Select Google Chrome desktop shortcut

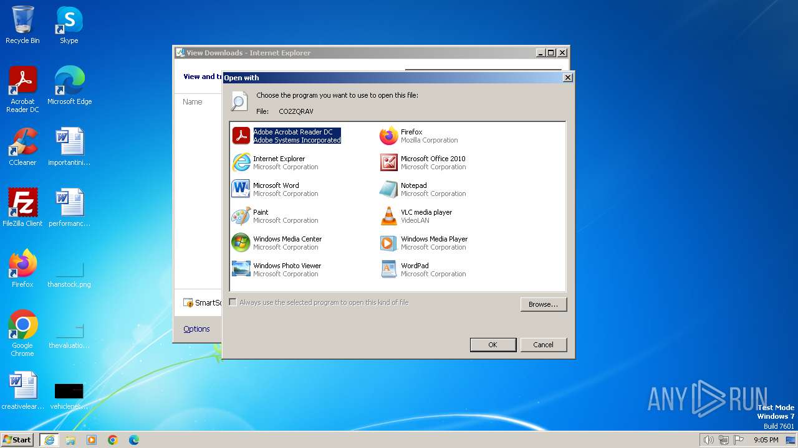pos(22,334)
